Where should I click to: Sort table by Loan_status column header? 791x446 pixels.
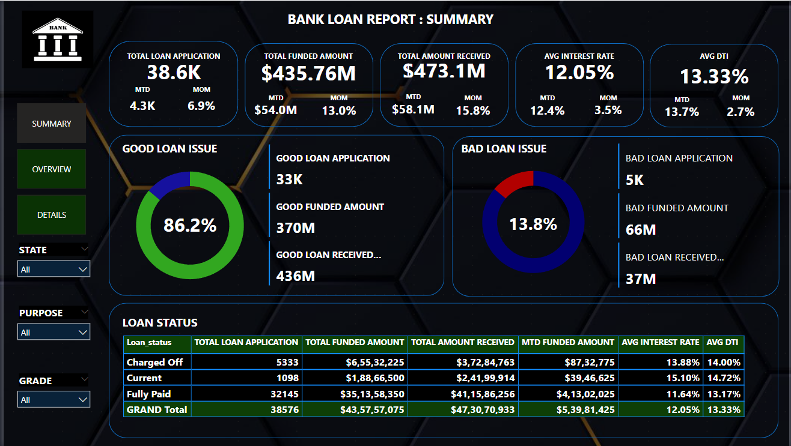tap(149, 343)
